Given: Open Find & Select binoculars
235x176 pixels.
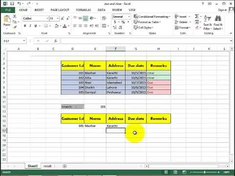Looking at the screenshot, I should [218, 22].
